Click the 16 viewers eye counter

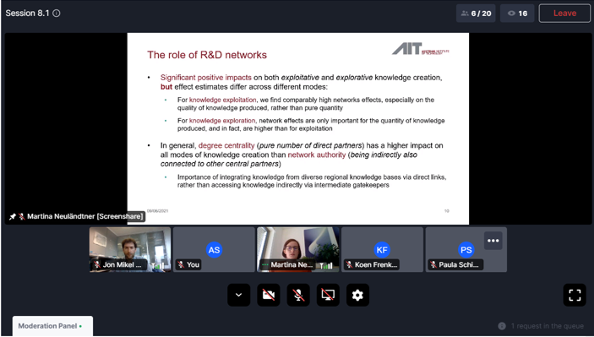tap(517, 14)
